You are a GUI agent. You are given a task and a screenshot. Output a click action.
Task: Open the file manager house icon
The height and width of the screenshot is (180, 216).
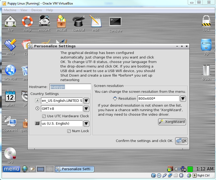[x=10, y=21]
